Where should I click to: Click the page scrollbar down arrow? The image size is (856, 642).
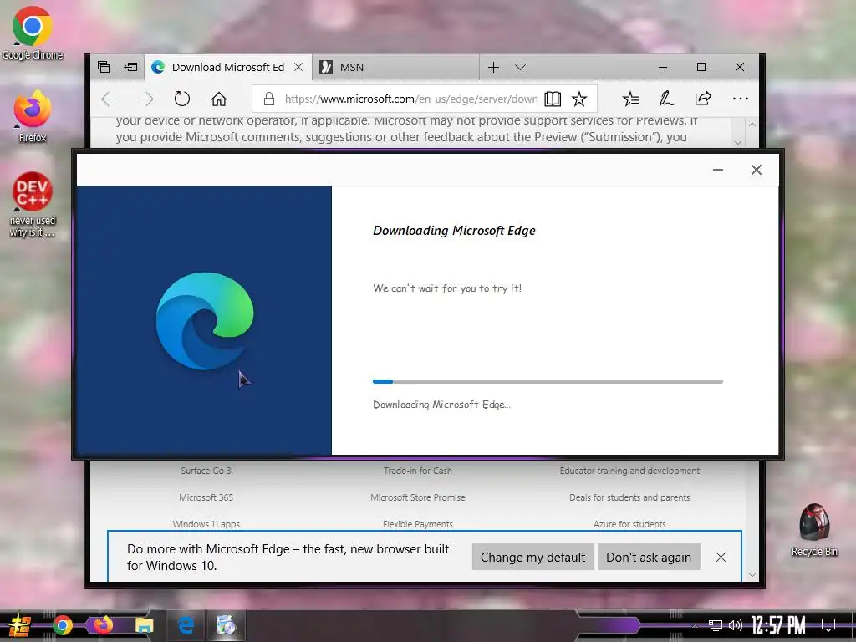tap(752, 575)
